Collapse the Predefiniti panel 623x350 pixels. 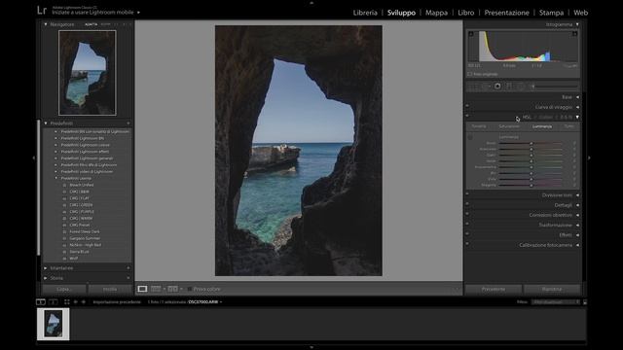[46, 123]
